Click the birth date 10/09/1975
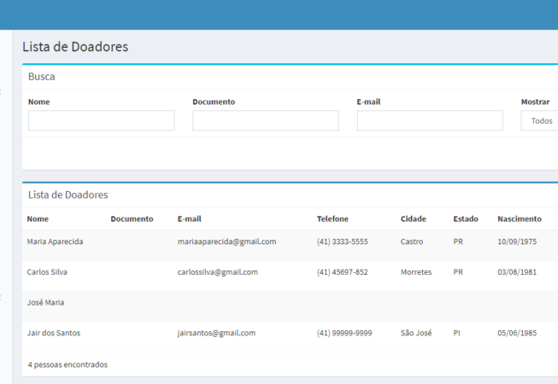The height and width of the screenshot is (384, 558). [x=517, y=241]
